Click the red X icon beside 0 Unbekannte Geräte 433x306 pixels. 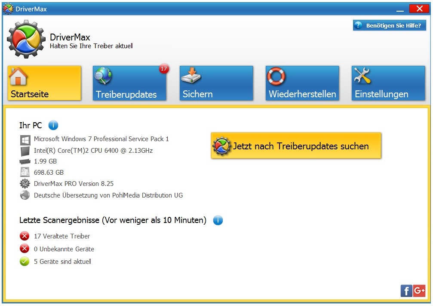pyautogui.click(x=25, y=248)
